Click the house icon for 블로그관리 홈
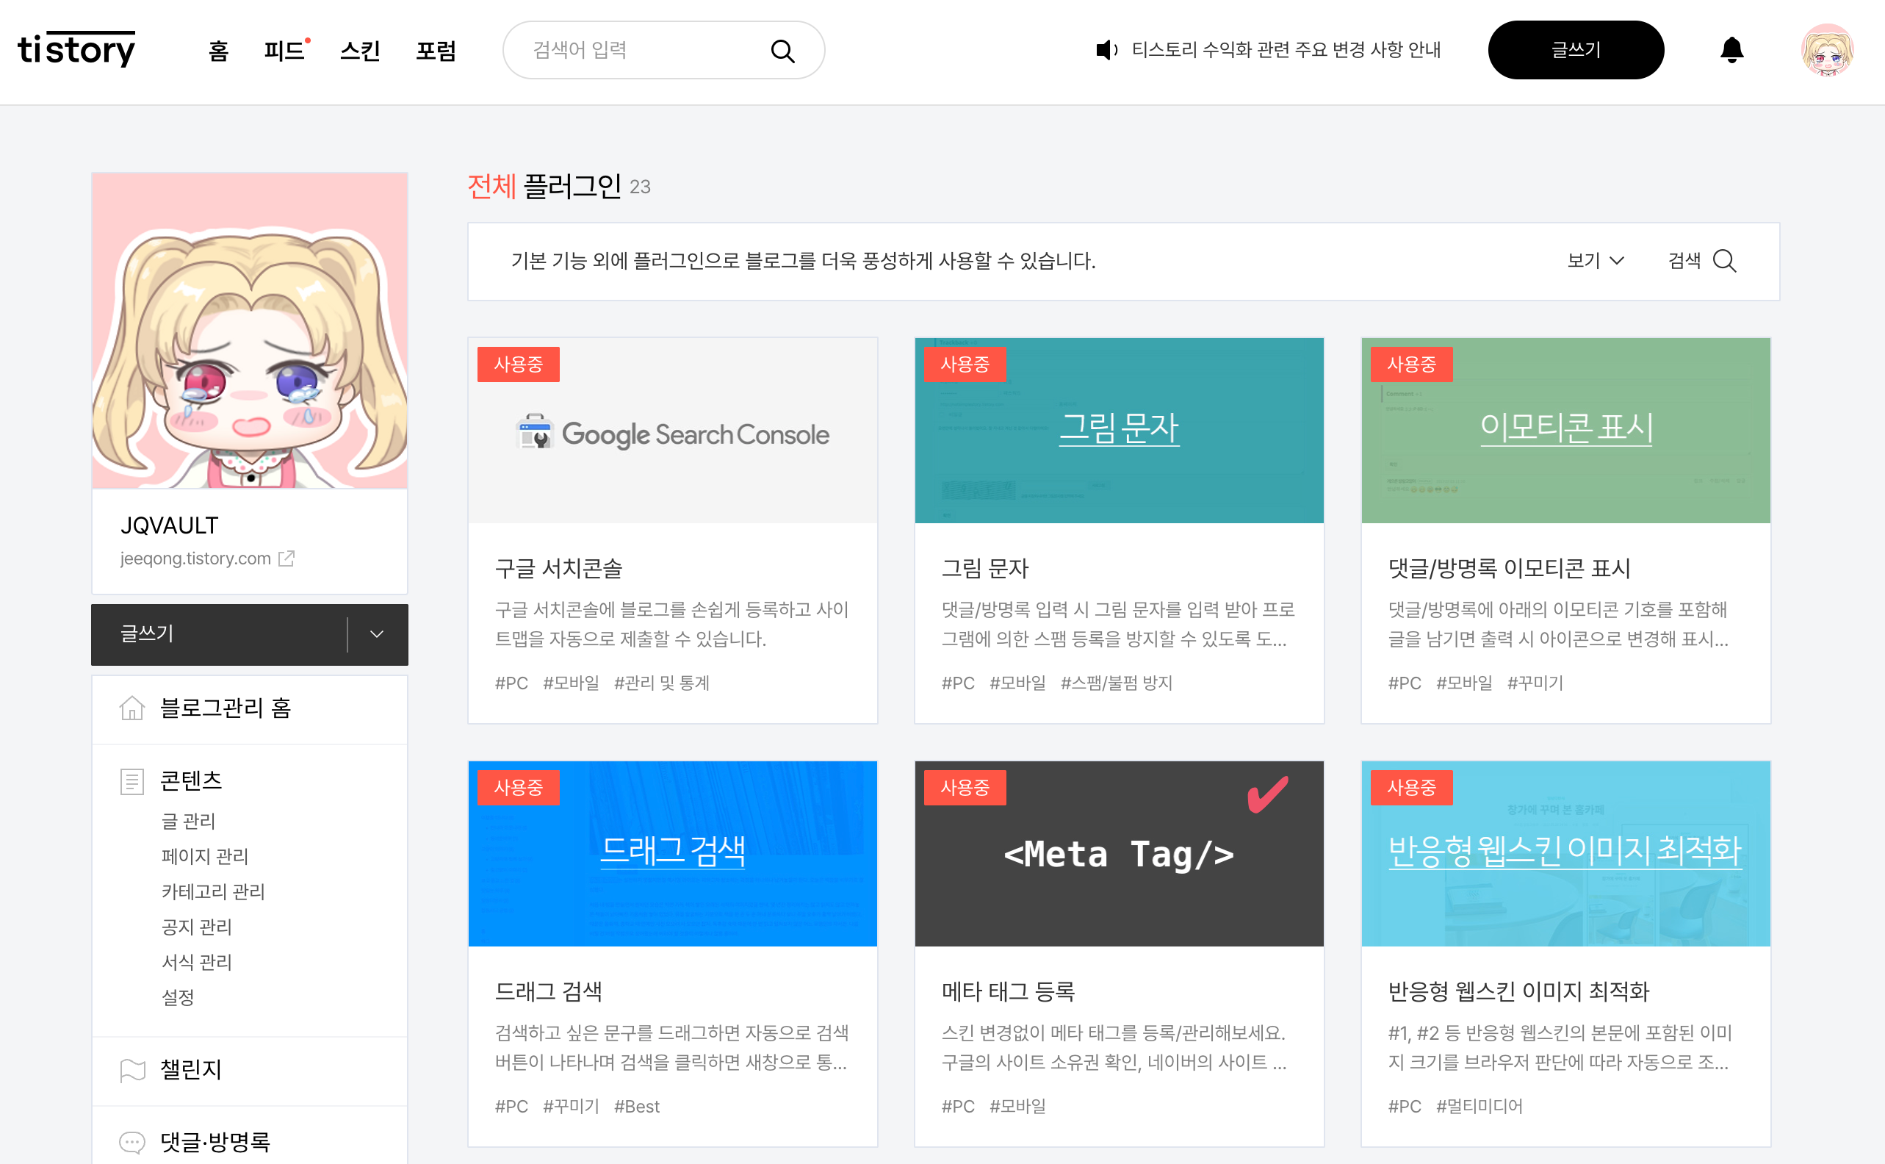The height and width of the screenshot is (1164, 1885). pos(132,708)
